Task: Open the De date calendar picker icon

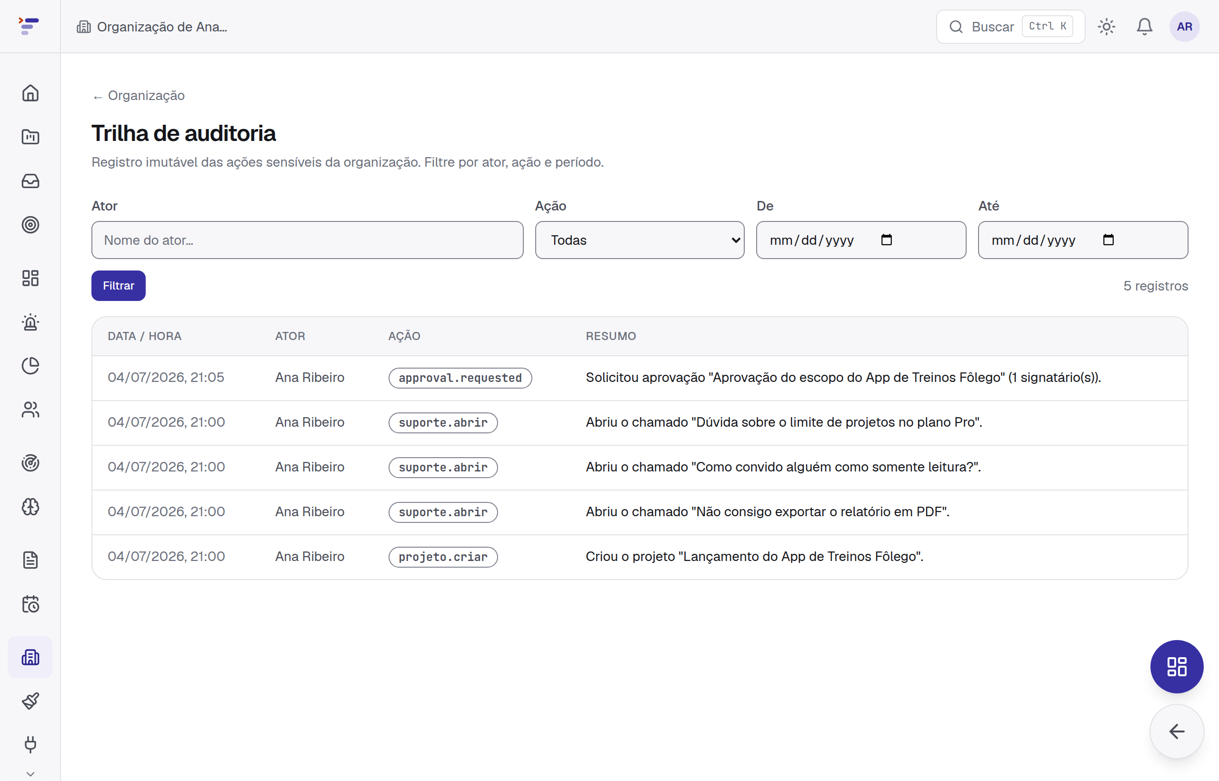Action: point(886,240)
